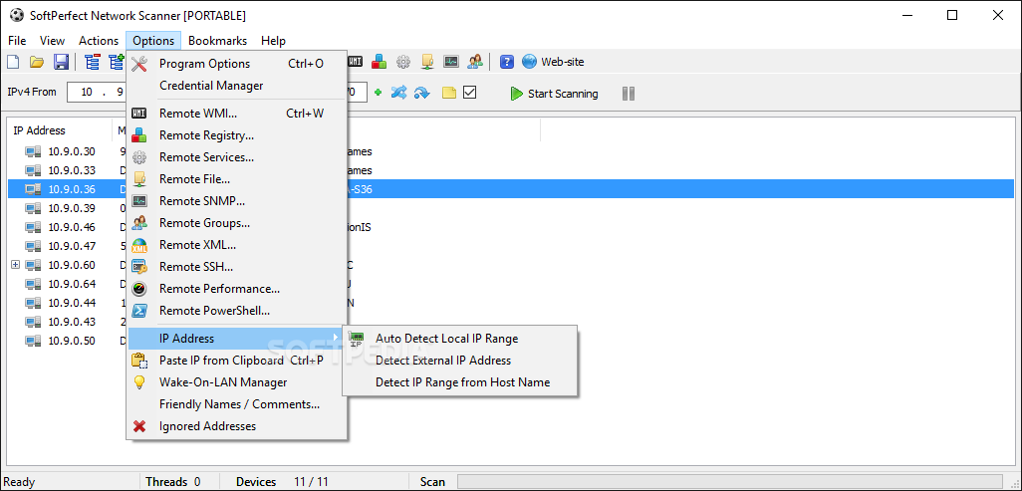Select Ignored Addresses menu entry
The width and height of the screenshot is (1022, 491).
click(x=236, y=426)
